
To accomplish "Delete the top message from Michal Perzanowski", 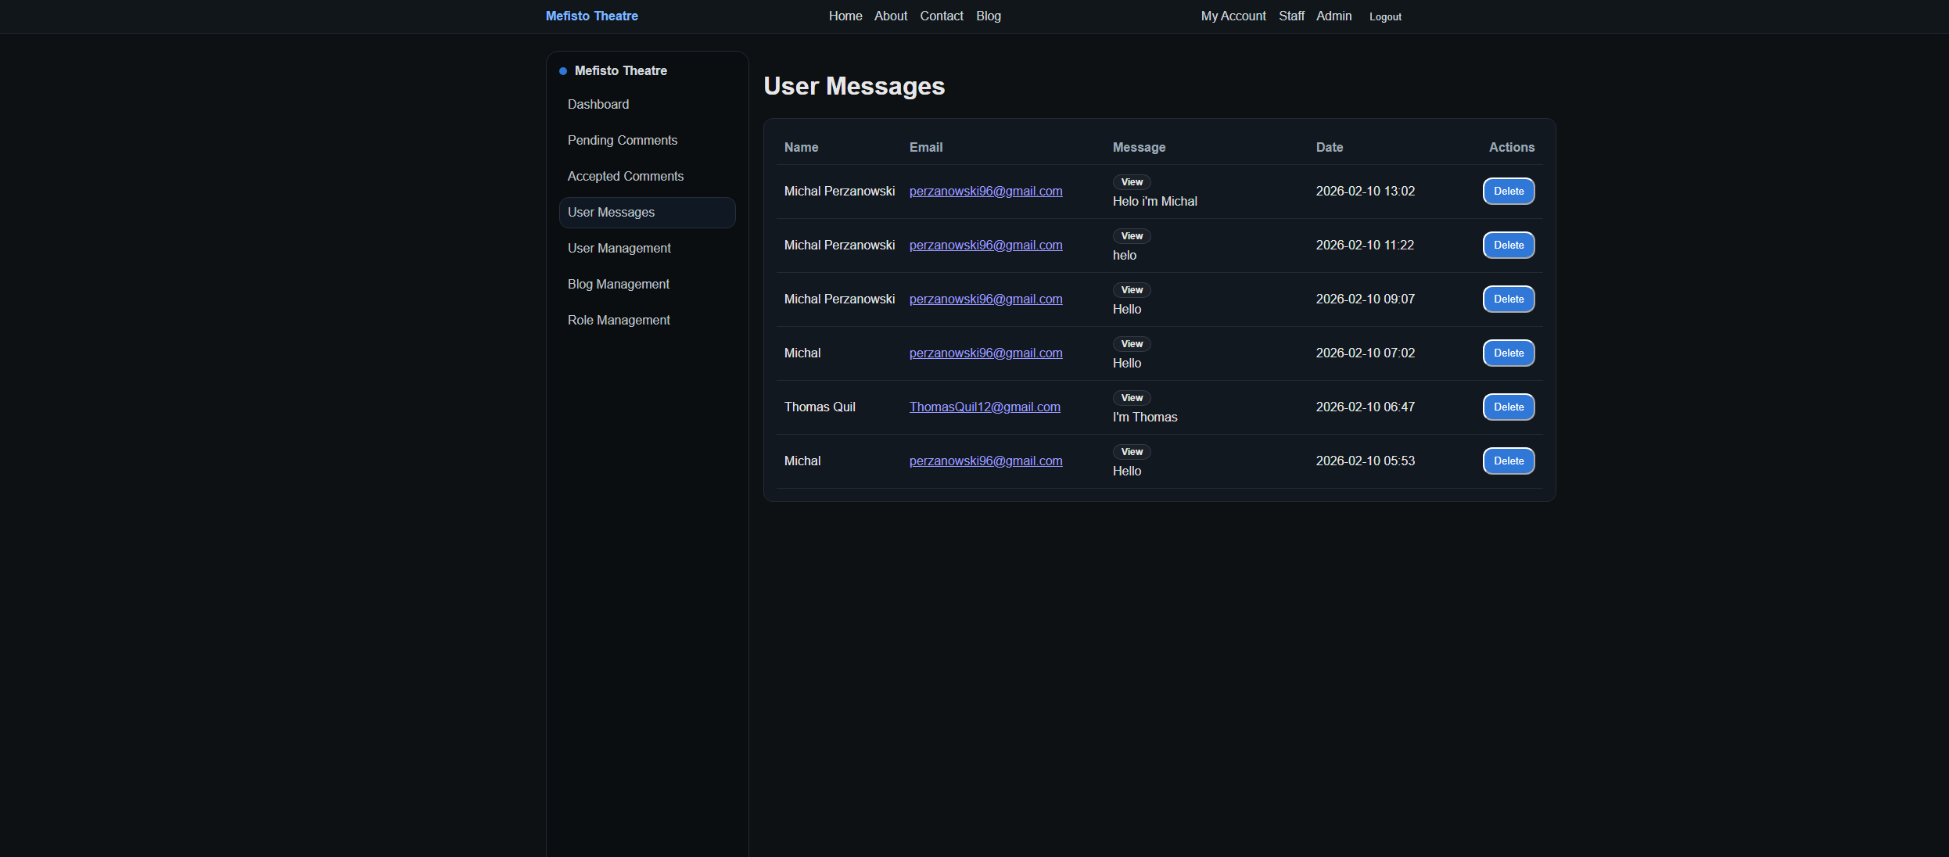I will (1508, 191).
